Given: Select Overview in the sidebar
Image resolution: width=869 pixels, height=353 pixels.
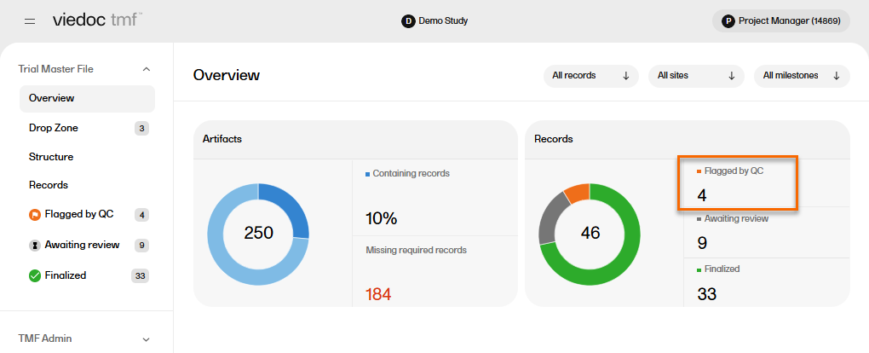Looking at the screenshot, I should tap(52, 98).
